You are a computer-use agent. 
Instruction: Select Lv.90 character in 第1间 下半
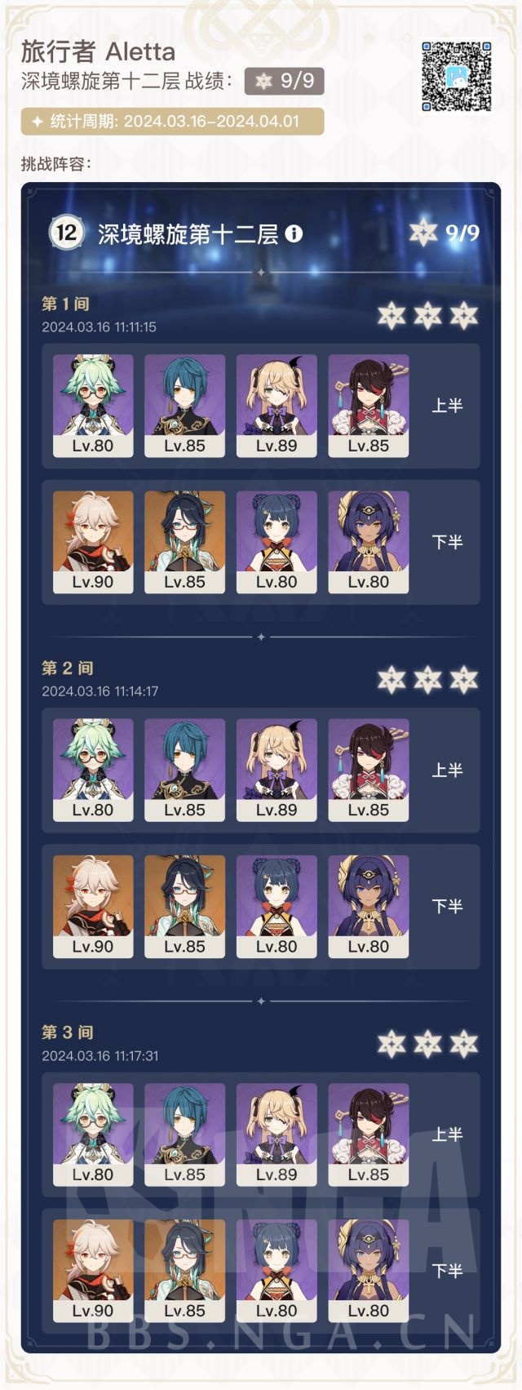93,542
